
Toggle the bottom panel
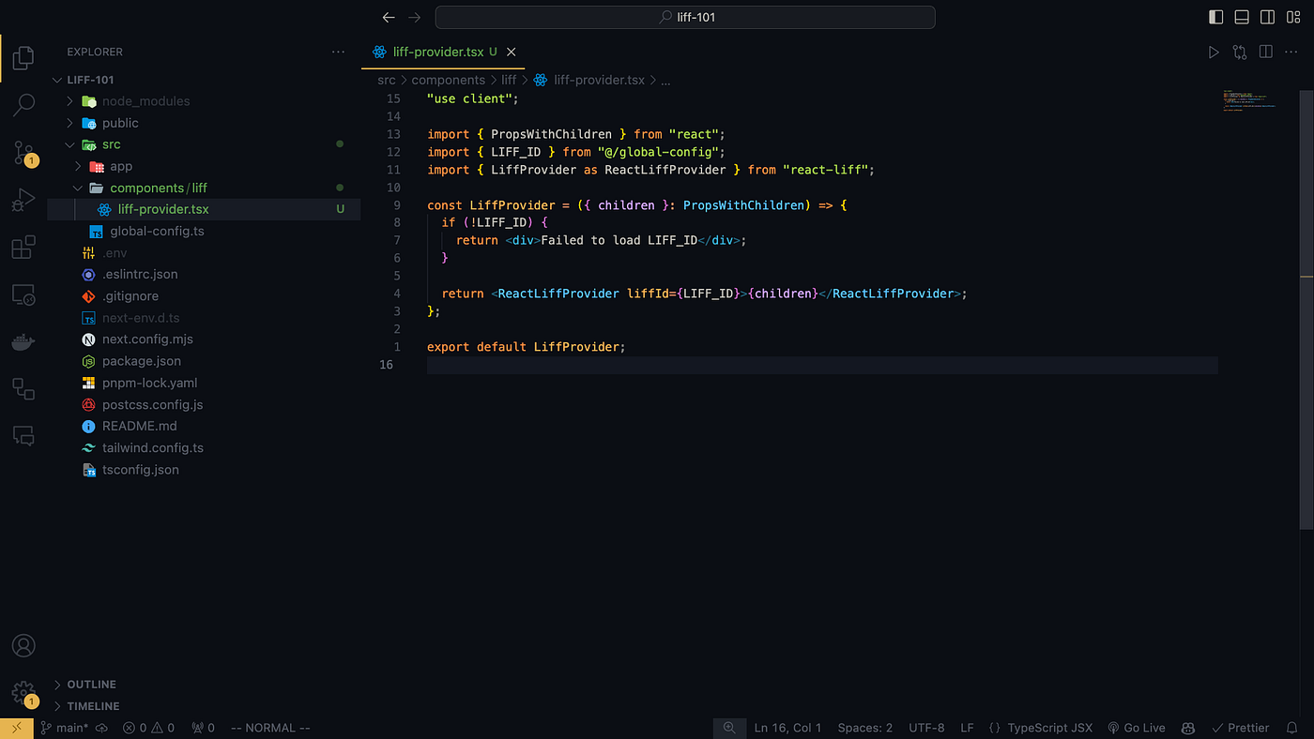click(x=1242, y=17)
